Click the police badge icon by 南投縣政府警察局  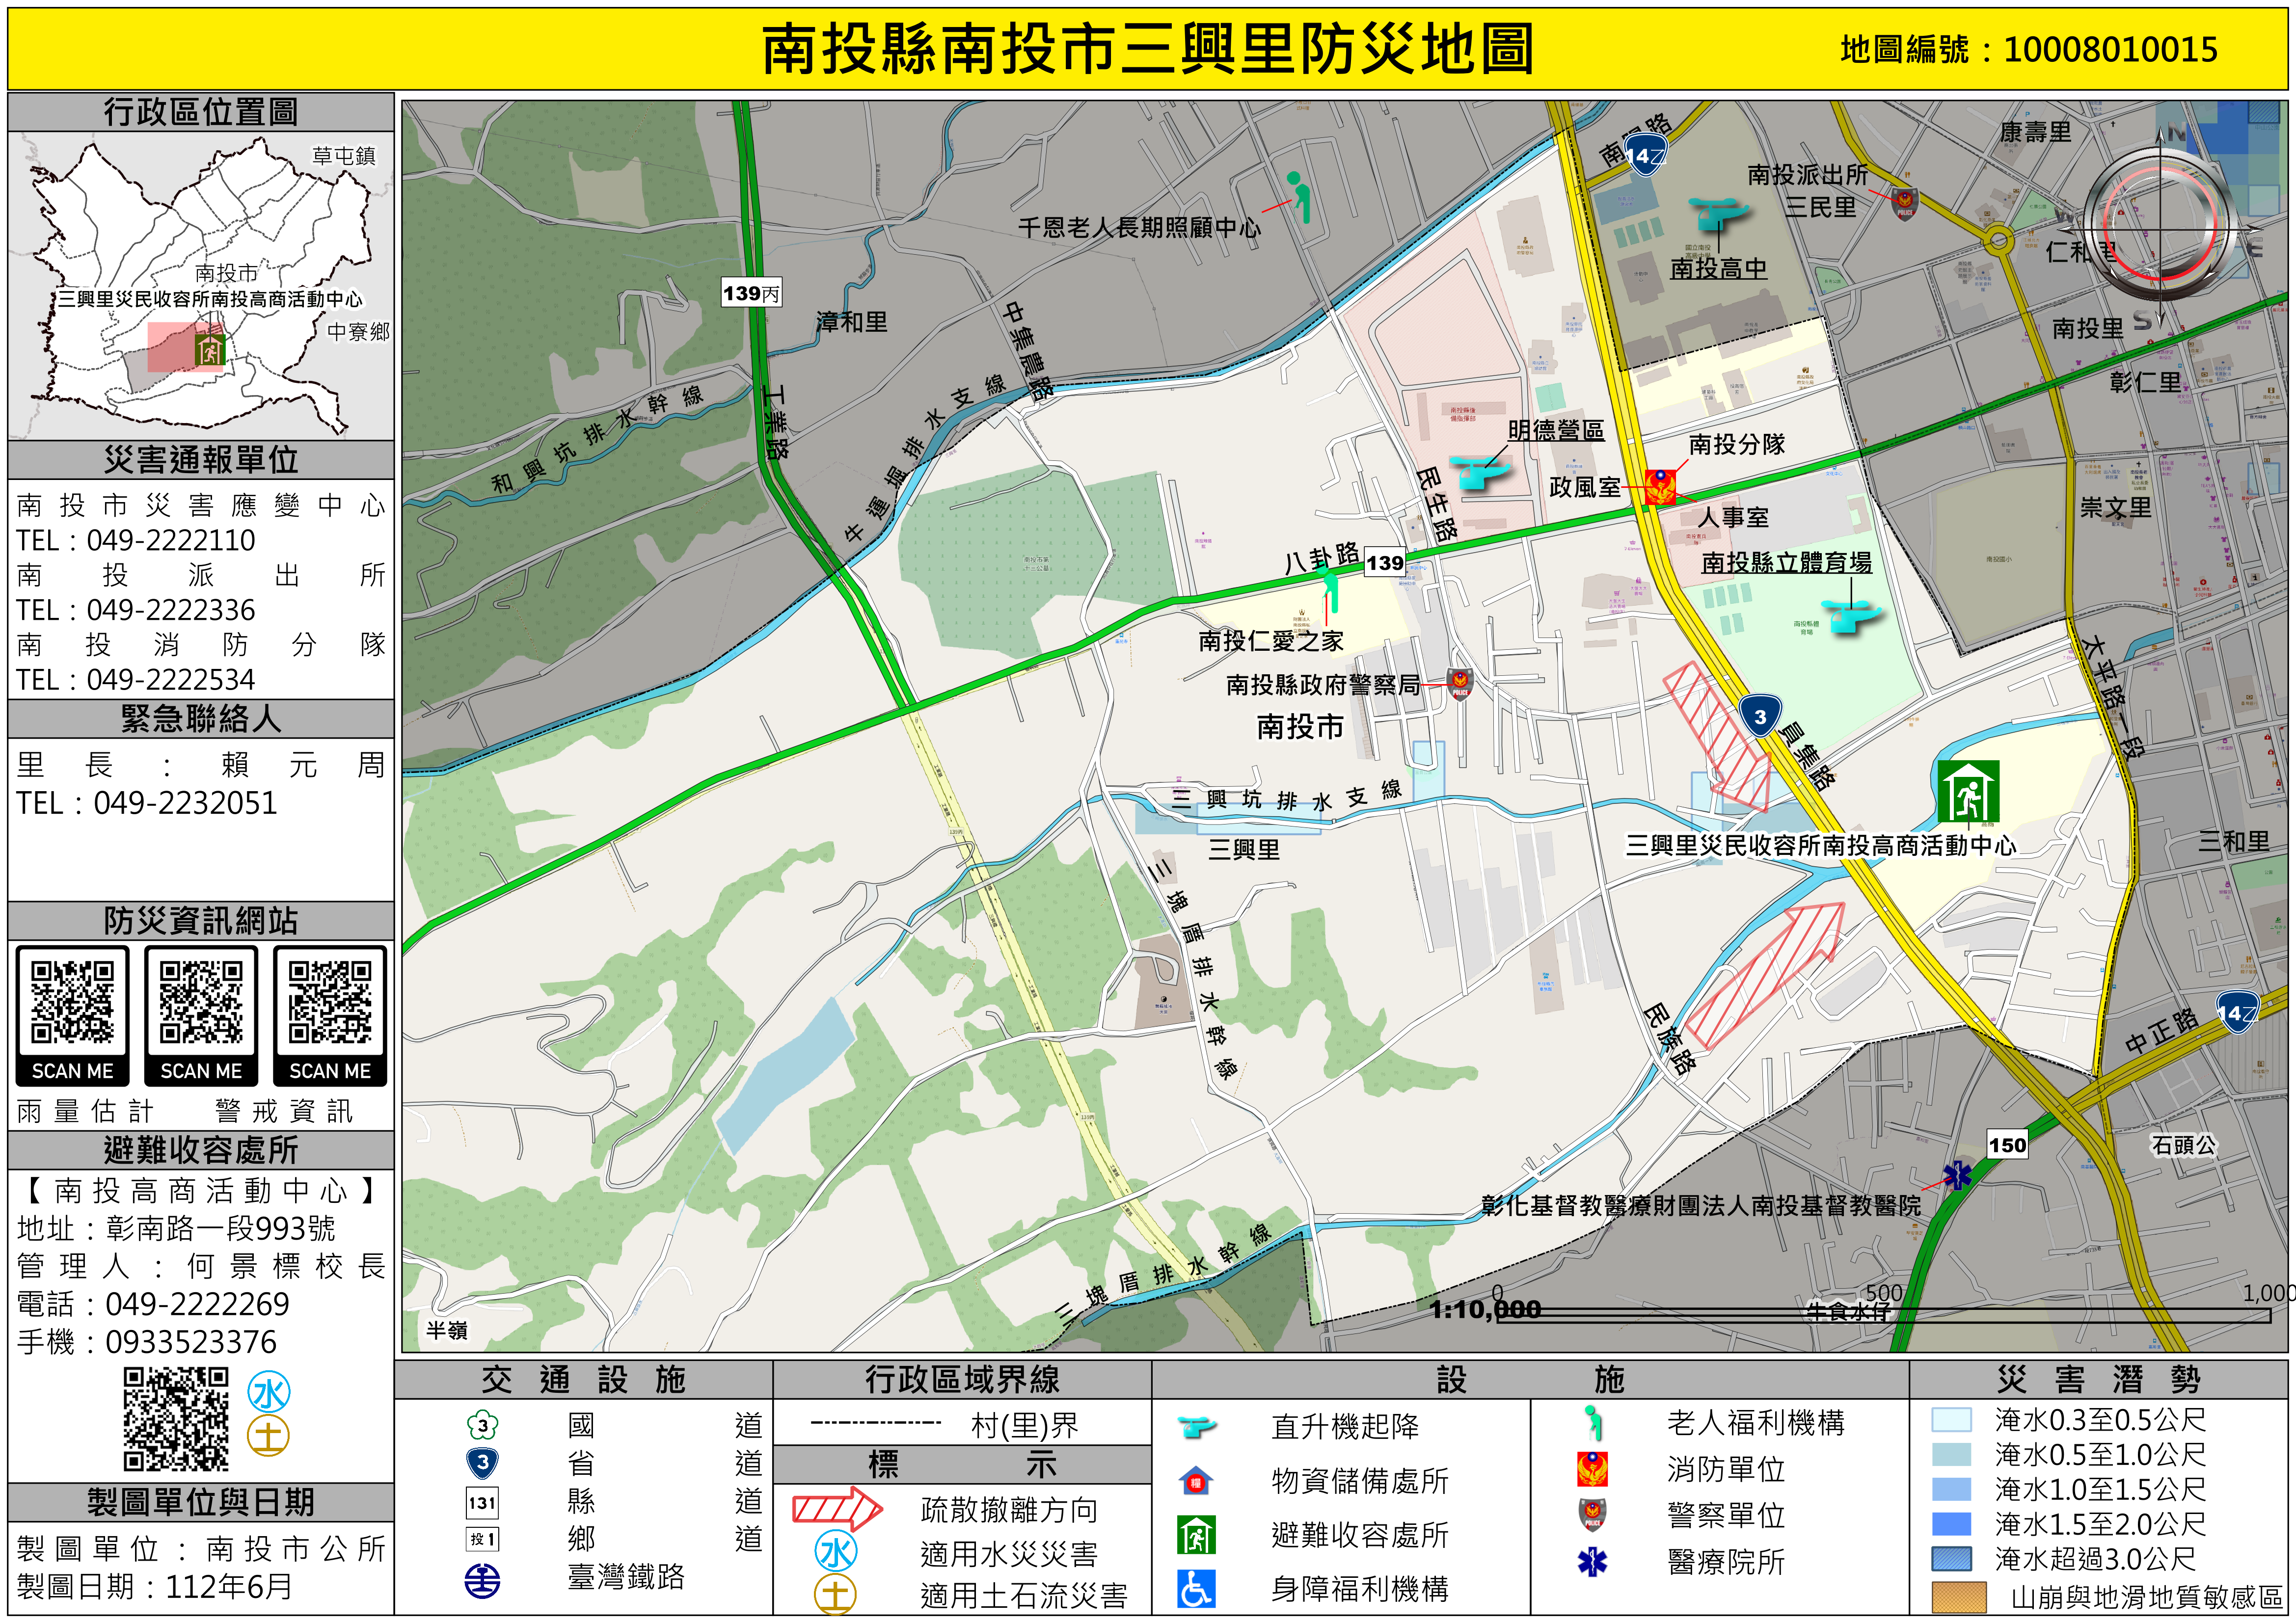point(1460,685)
